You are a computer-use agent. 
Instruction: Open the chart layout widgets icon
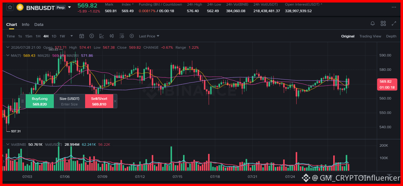click(383, 23)
